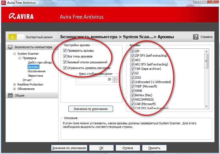220x154 pixels.
Task: Click the calendar icon beside Общее
Action: pyautogui.click(x=10, y=95)
